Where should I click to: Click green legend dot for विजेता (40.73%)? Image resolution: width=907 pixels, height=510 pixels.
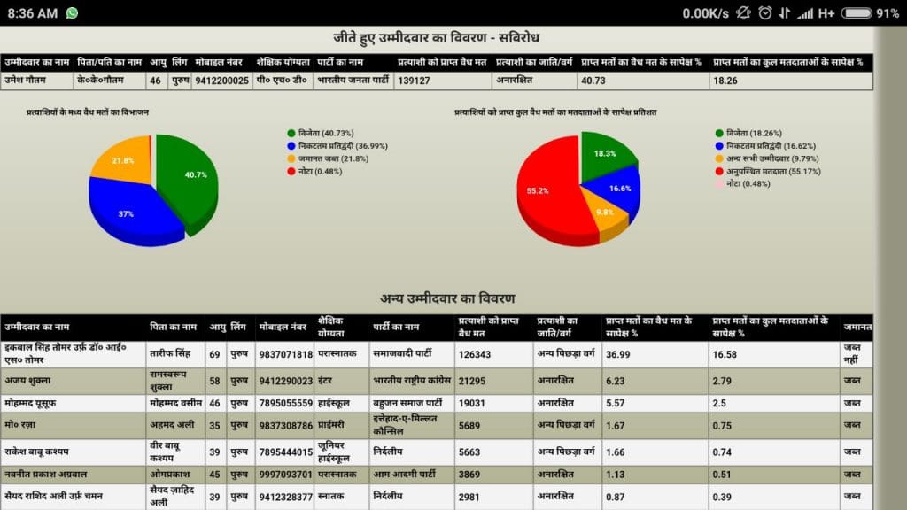point(291,133)
